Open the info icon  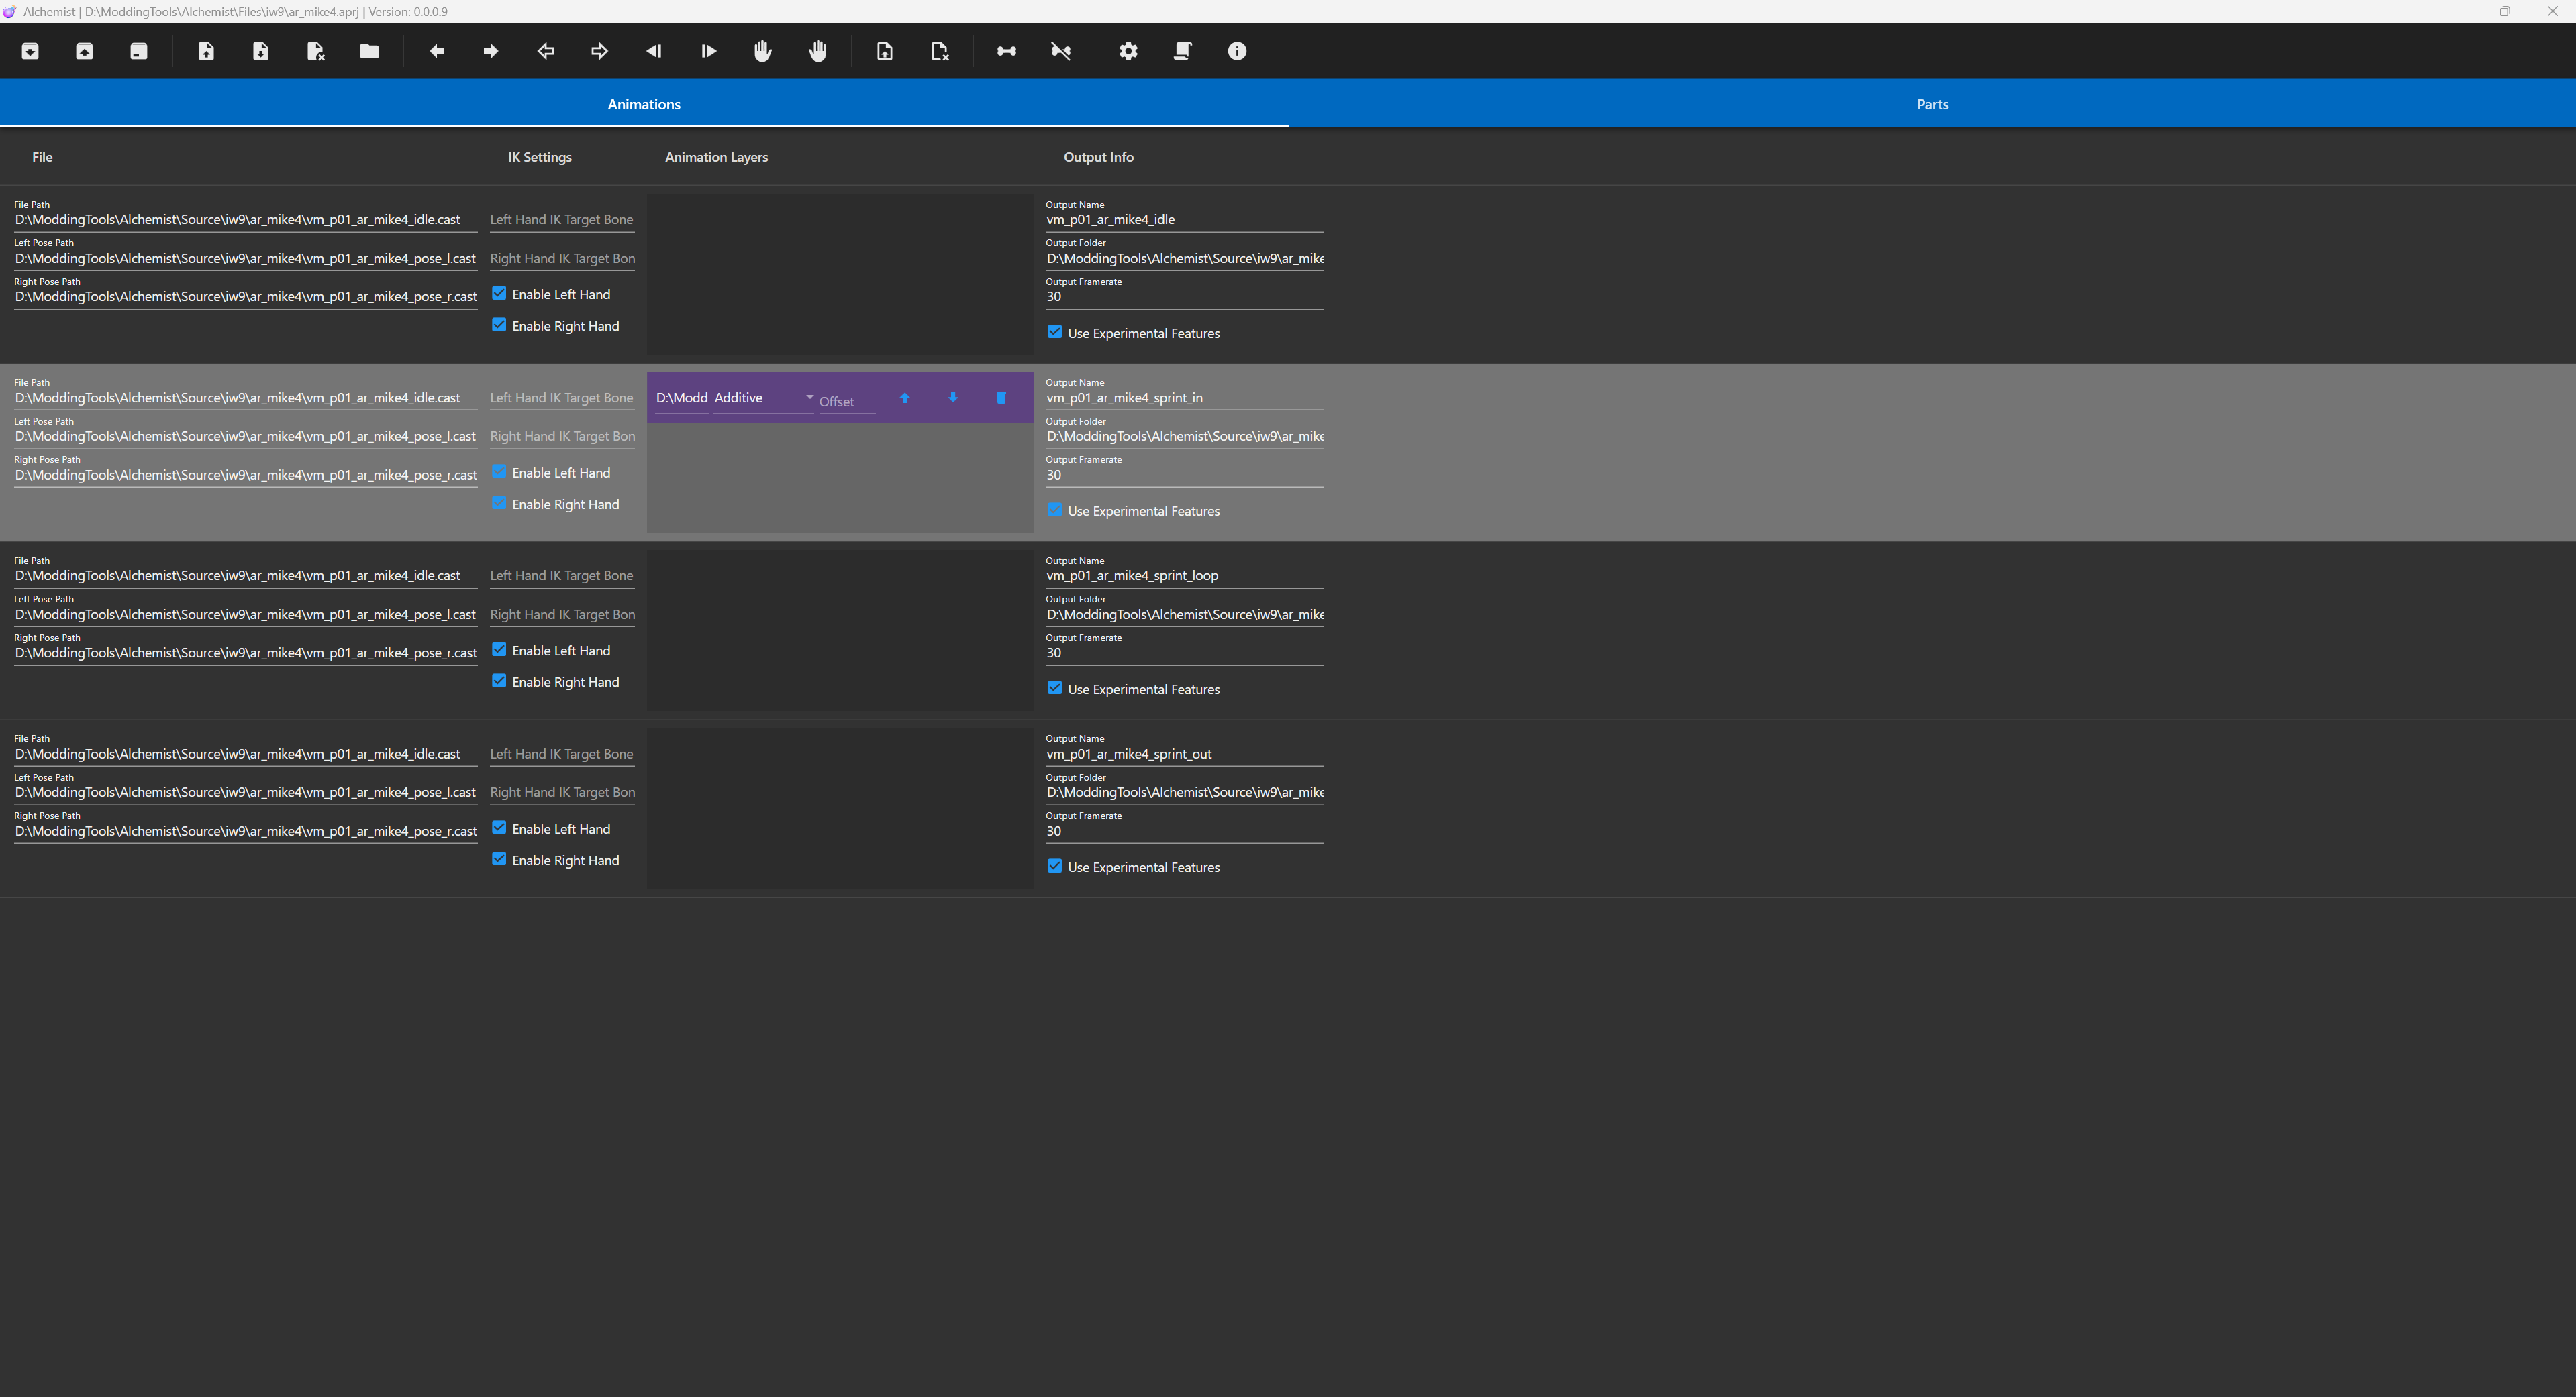(1237, 51)
